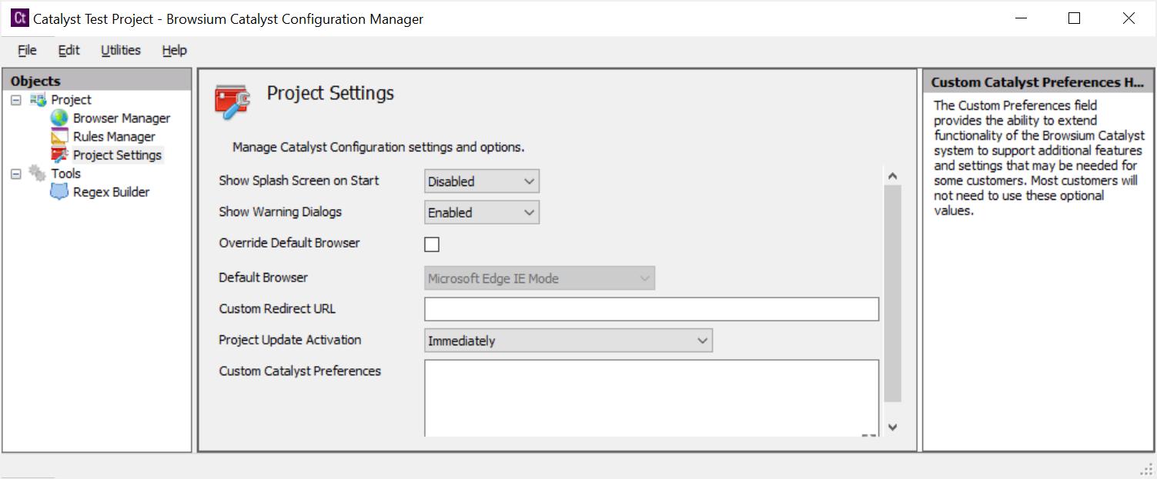
Task: Open the Help menu
Action: (x=174, y=50)
